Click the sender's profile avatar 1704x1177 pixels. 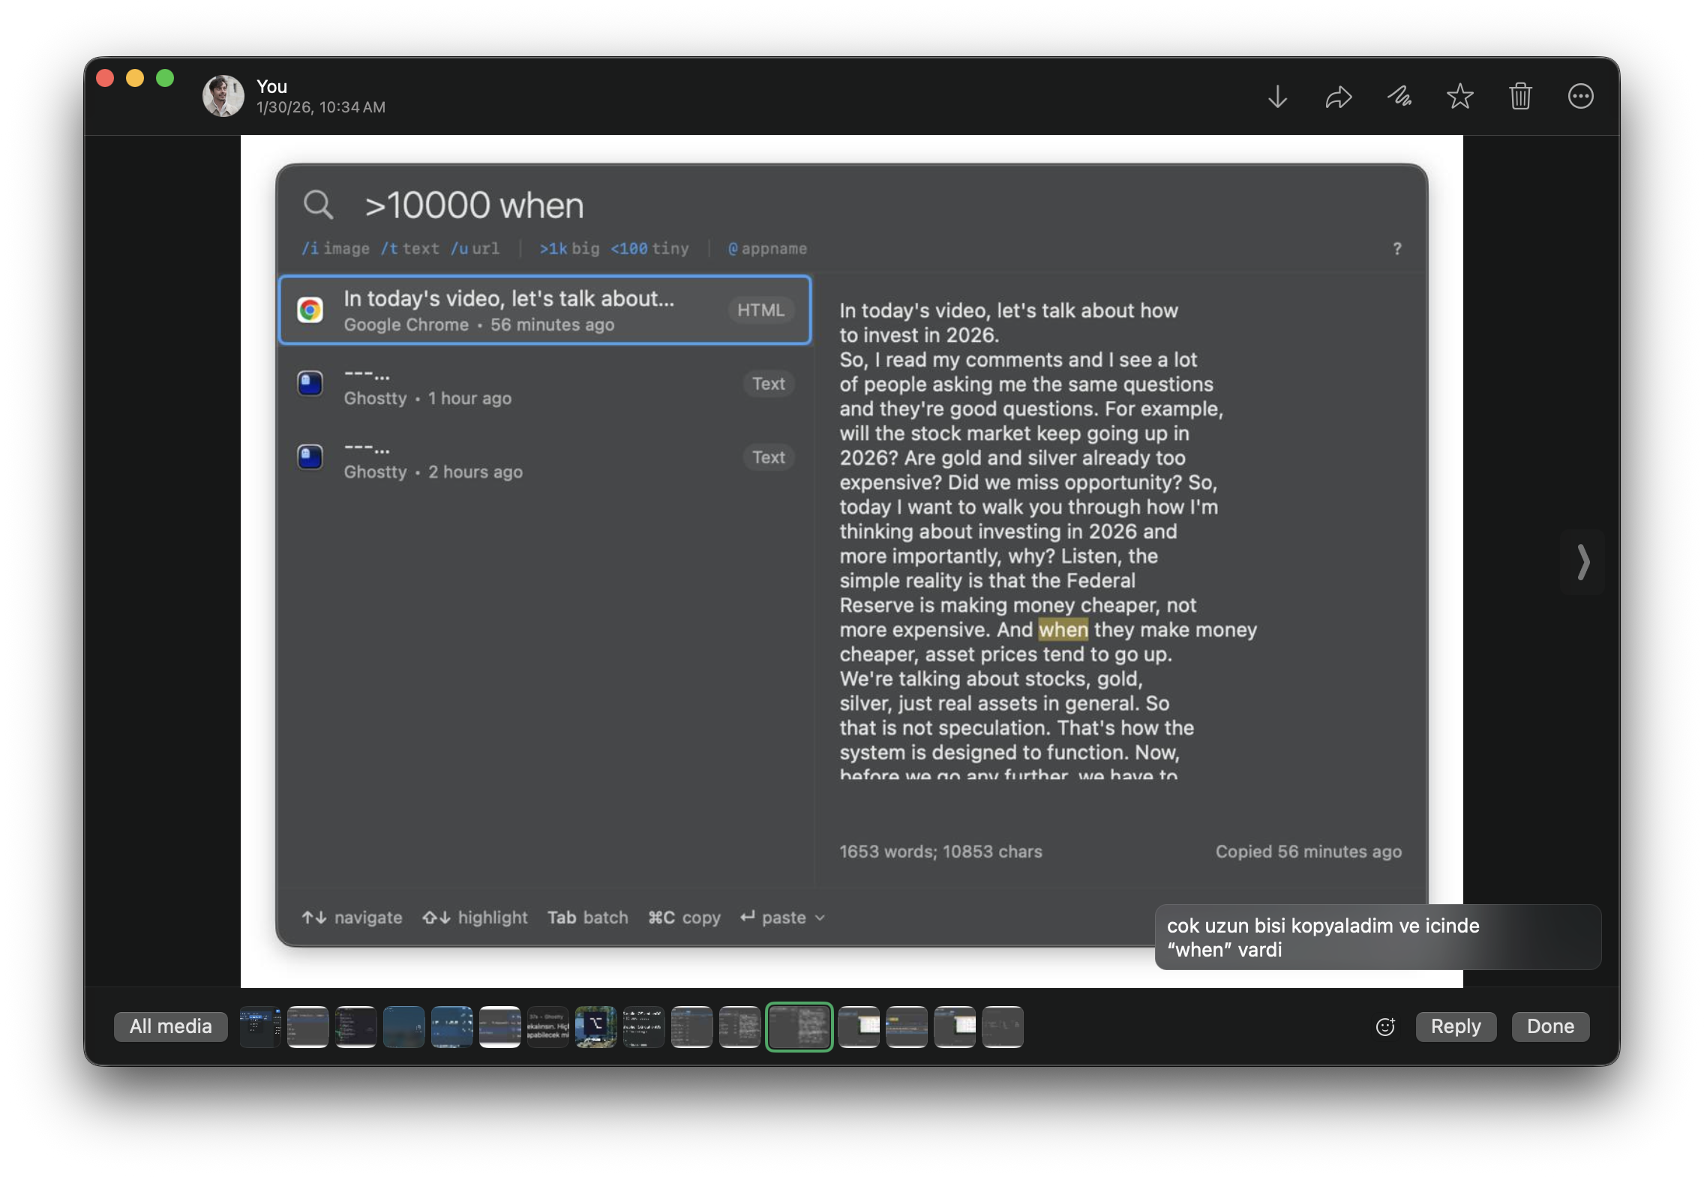[x=223, y=96]
